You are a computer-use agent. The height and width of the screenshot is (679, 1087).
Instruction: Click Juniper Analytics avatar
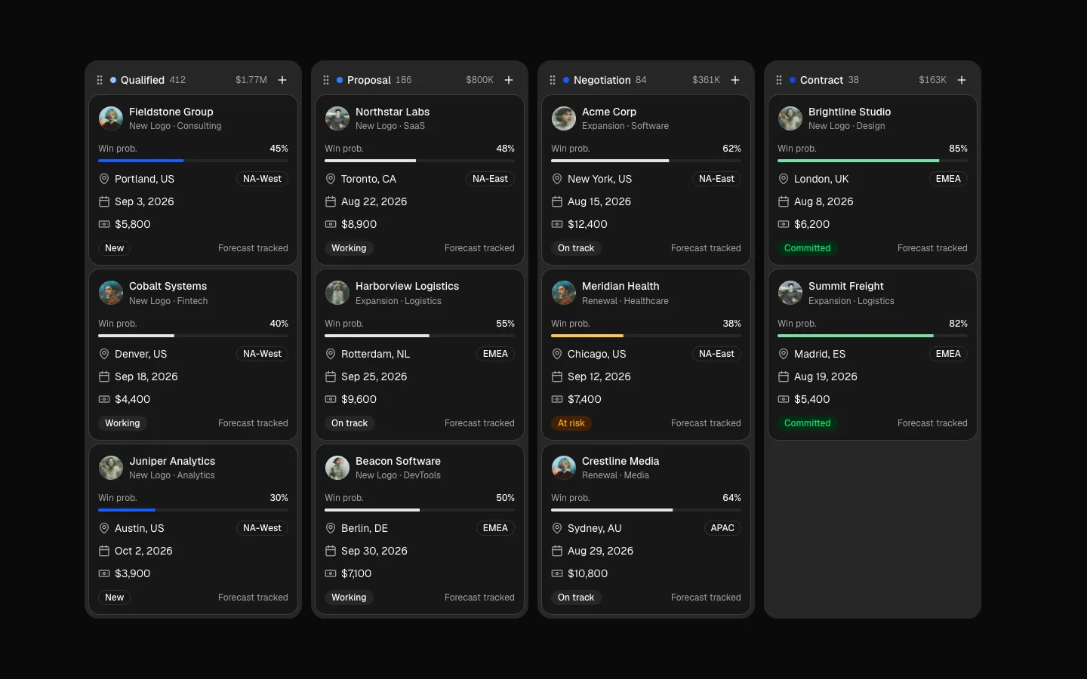coord(111,468)
